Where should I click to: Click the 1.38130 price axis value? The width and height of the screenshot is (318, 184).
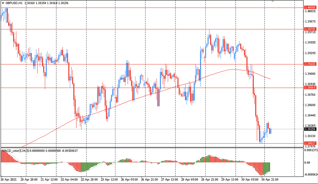coord(310,136)
